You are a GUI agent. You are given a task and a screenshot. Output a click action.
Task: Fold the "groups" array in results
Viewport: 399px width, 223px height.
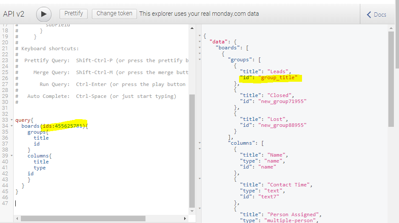(200, 60)
